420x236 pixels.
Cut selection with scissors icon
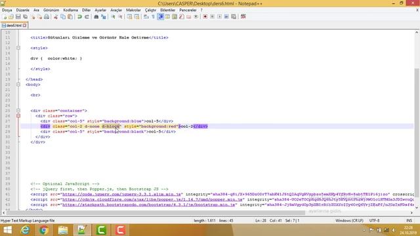[56, 16]
